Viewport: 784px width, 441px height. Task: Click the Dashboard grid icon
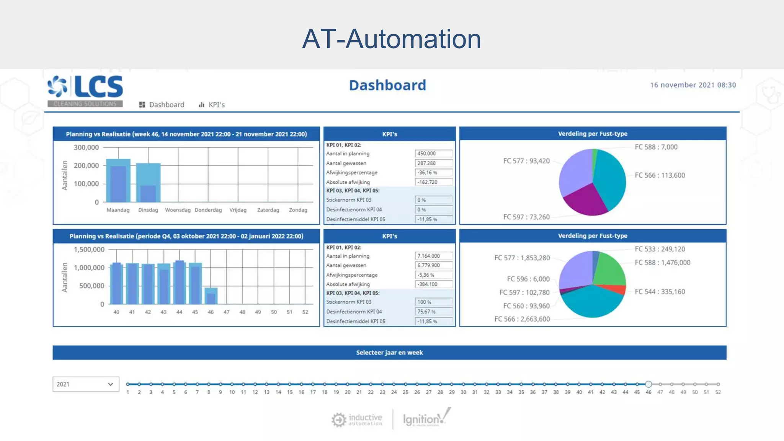click(x=142, y=105)
